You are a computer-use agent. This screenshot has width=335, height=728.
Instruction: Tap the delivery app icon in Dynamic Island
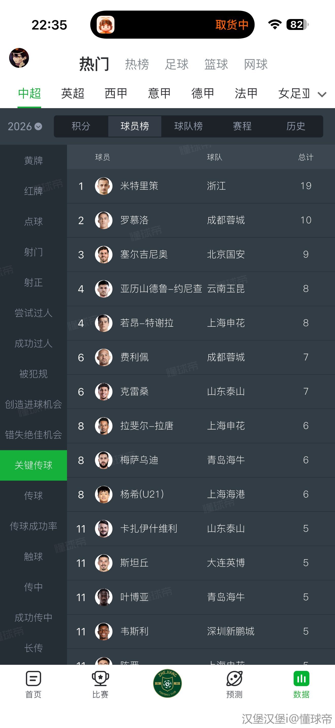106,25
